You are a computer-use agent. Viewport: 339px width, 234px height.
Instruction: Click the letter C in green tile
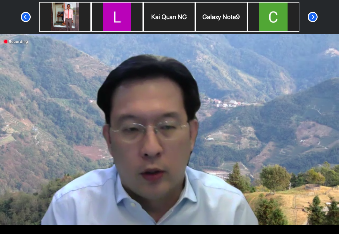[x=273, y=17]
